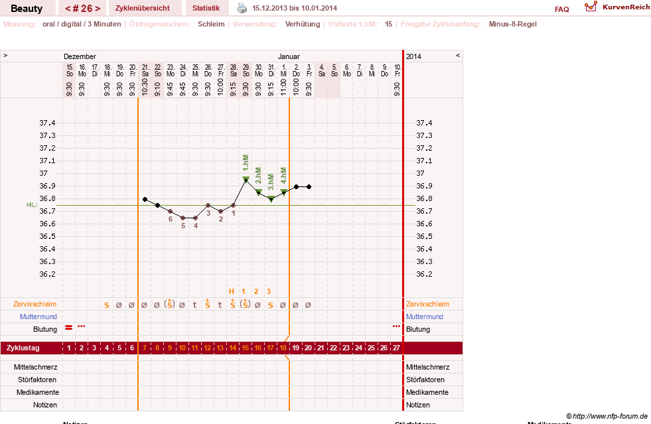Click the date range 15.12.2013 bis 10.01.2014
The height and width of the screenshot is (424, 651).
pos(295,8)
